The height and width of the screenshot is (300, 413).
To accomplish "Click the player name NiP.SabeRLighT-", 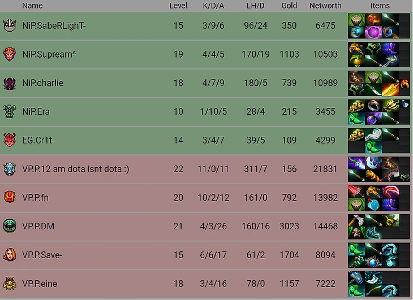I will [x=54, y=25].
